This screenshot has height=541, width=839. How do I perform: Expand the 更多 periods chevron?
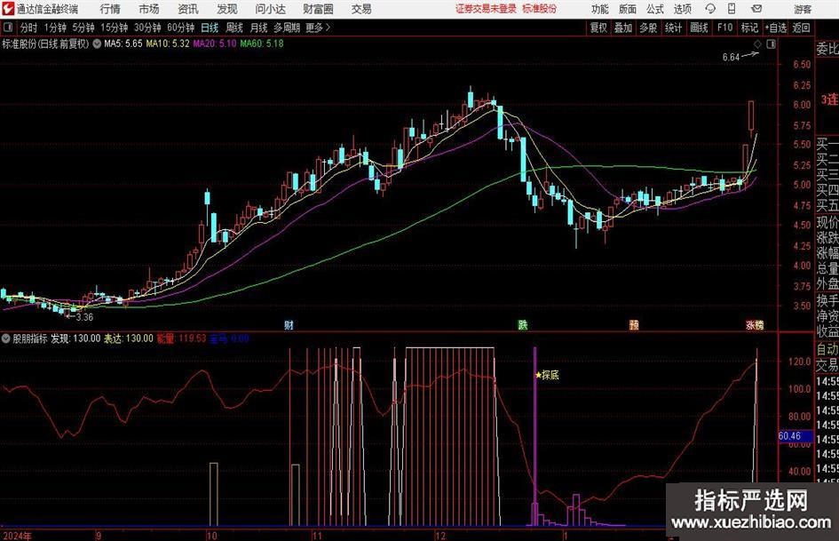(x=318, y=28)
